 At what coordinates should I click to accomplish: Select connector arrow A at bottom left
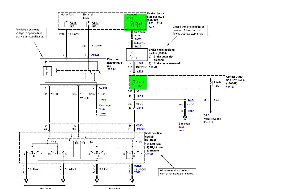[26, 180]
